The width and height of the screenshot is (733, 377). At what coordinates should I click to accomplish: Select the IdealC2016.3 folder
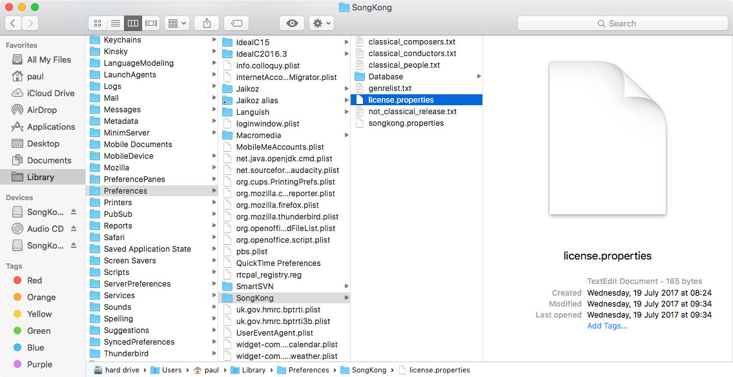pos(284,54)
